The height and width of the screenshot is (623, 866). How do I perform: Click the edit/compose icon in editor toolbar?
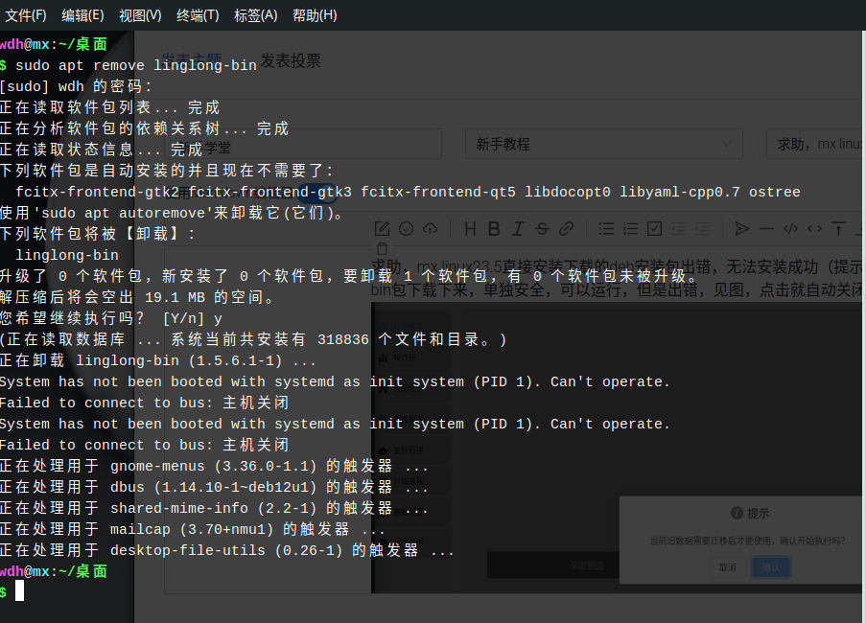pos(383,228)
